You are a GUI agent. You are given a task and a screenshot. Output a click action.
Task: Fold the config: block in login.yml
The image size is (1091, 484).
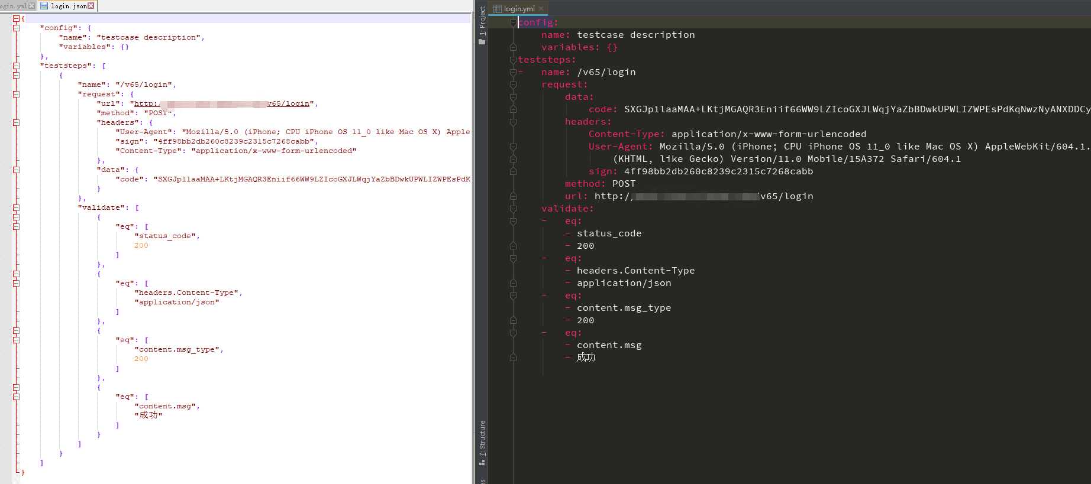click(513, 22)
